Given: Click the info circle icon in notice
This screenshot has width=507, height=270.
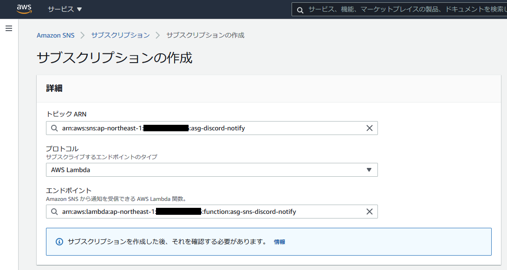Looking at the screenshot, I should click(59, 242).
